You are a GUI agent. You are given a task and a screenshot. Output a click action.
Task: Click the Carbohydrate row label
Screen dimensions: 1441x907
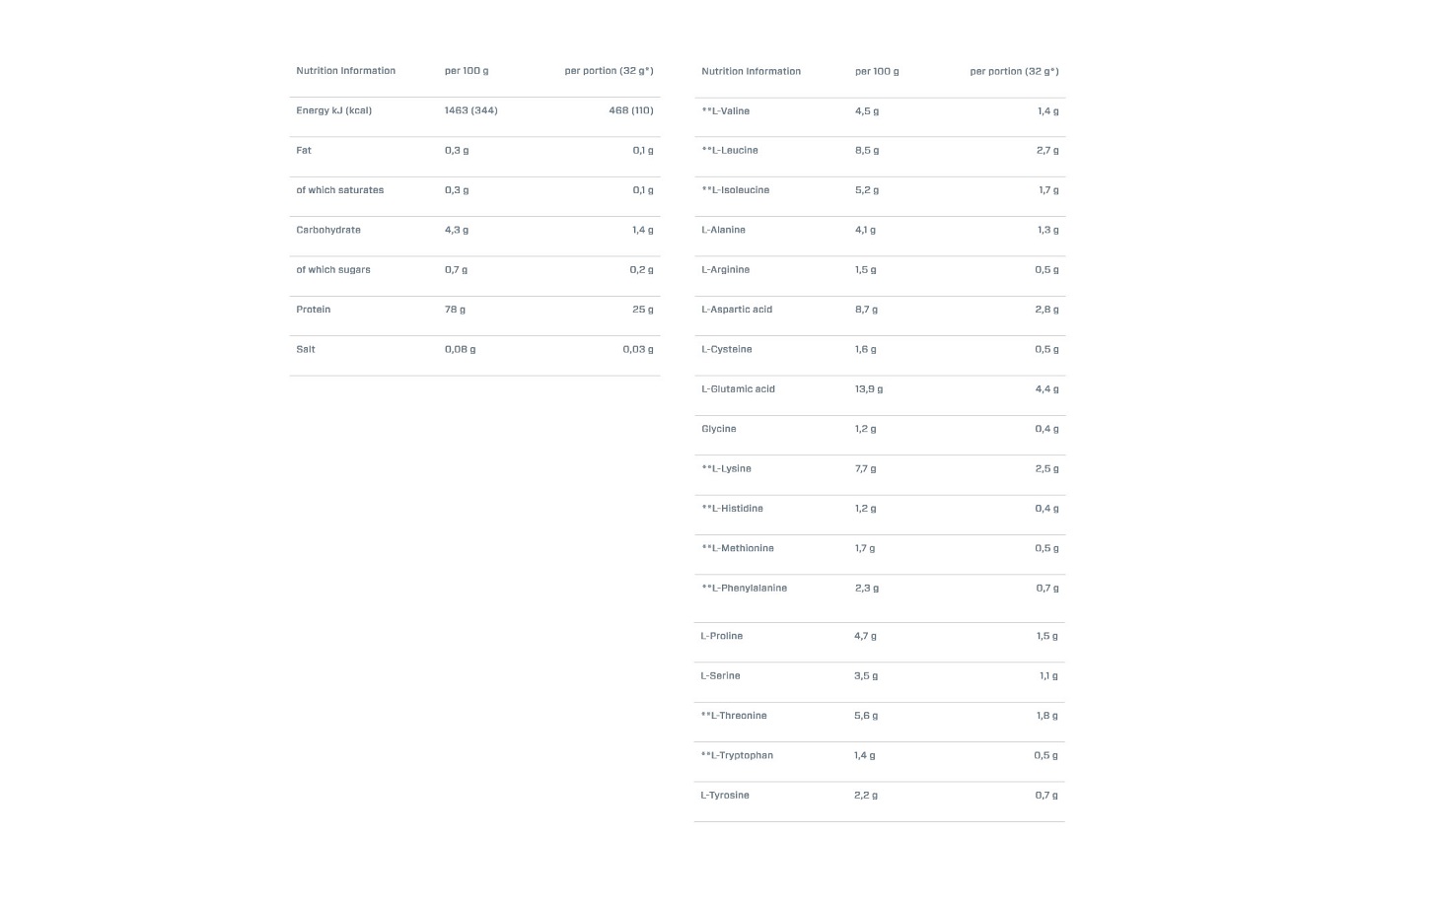pyautogui.click(x=328, y=230)
